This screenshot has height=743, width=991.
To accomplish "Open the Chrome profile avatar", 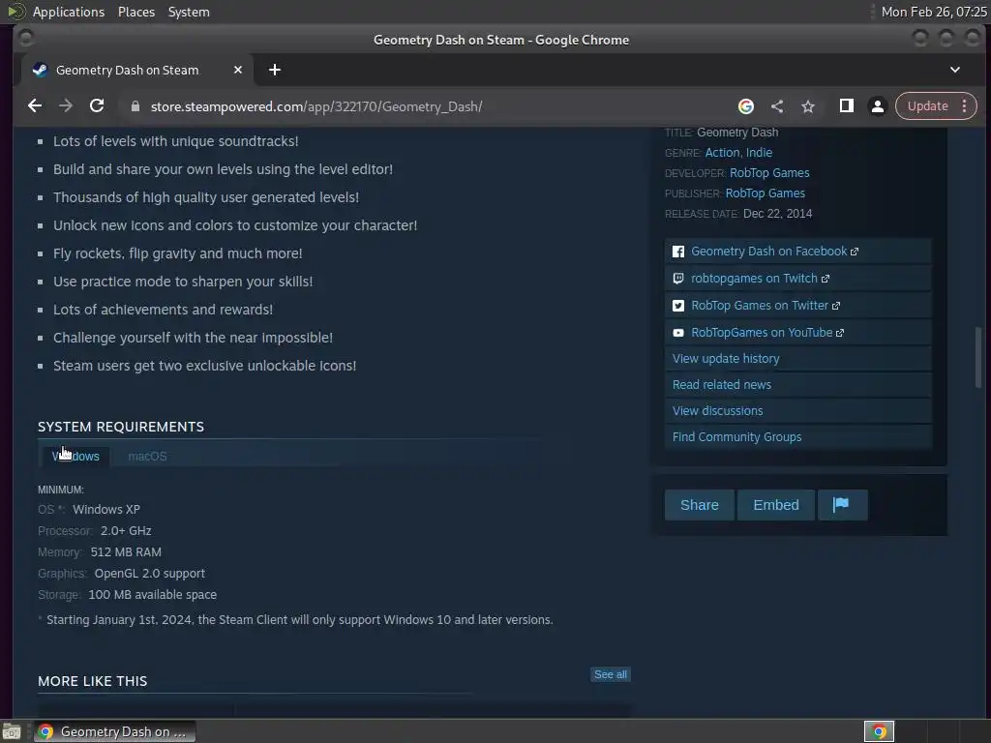I will pyautogui.click(x=877, y=106).
